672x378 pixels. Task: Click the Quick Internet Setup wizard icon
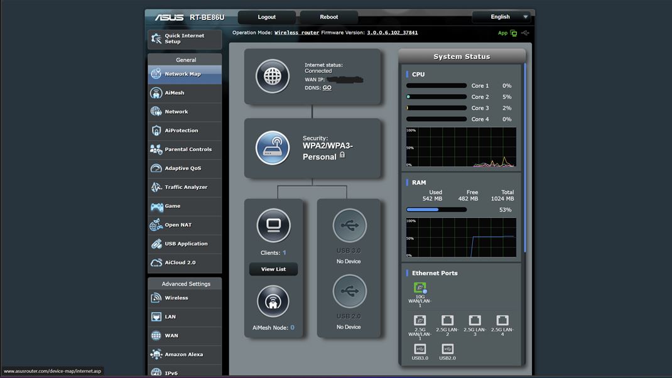[x=156, y=38]
